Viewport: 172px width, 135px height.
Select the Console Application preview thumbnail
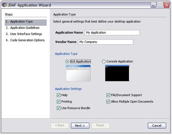pyautogui.click(x=117, y=73)
